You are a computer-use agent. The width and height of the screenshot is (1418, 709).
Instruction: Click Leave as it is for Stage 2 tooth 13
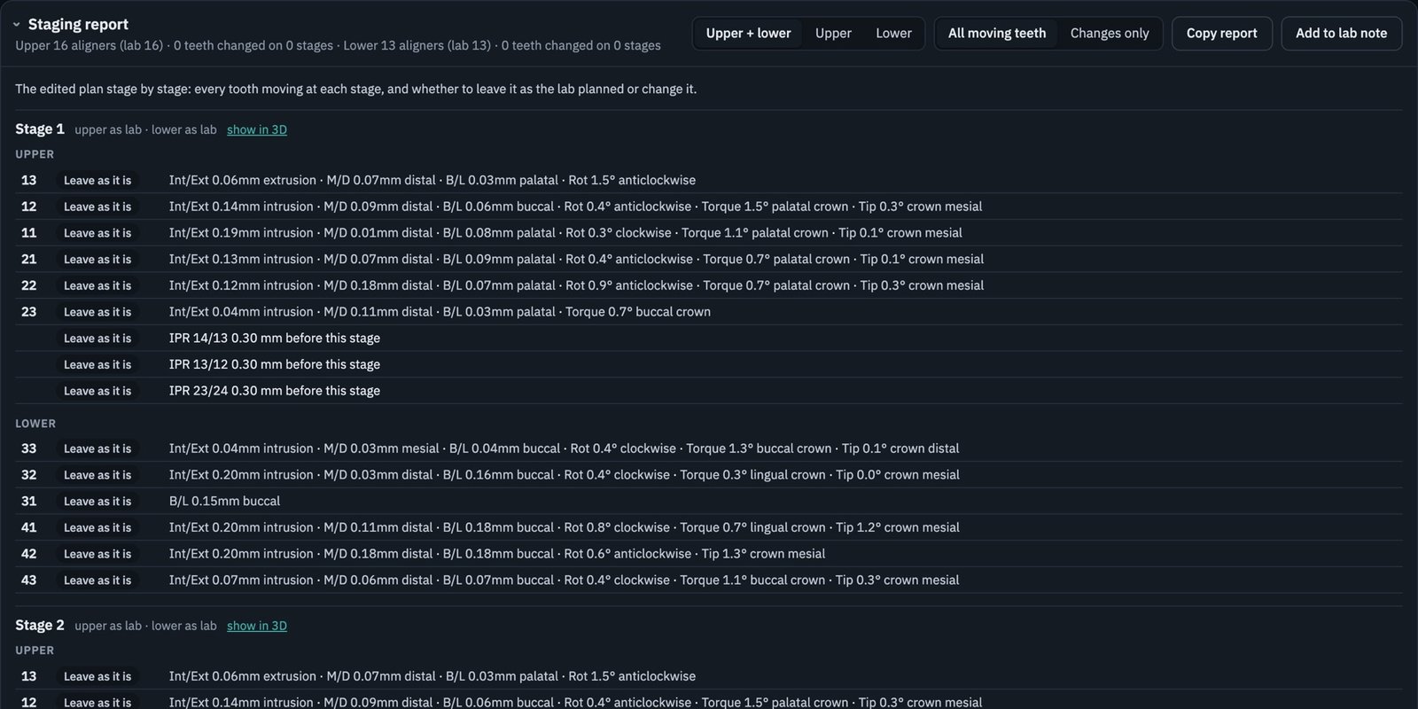97,677
